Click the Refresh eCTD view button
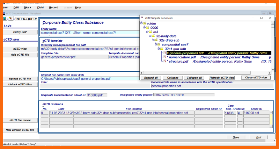Viewport: 279px width, 149px height. (222, 78)
